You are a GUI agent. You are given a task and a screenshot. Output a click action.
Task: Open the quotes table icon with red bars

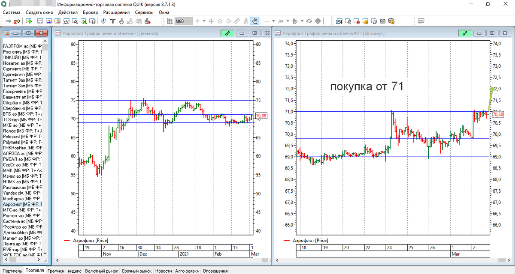pos(57,21)
